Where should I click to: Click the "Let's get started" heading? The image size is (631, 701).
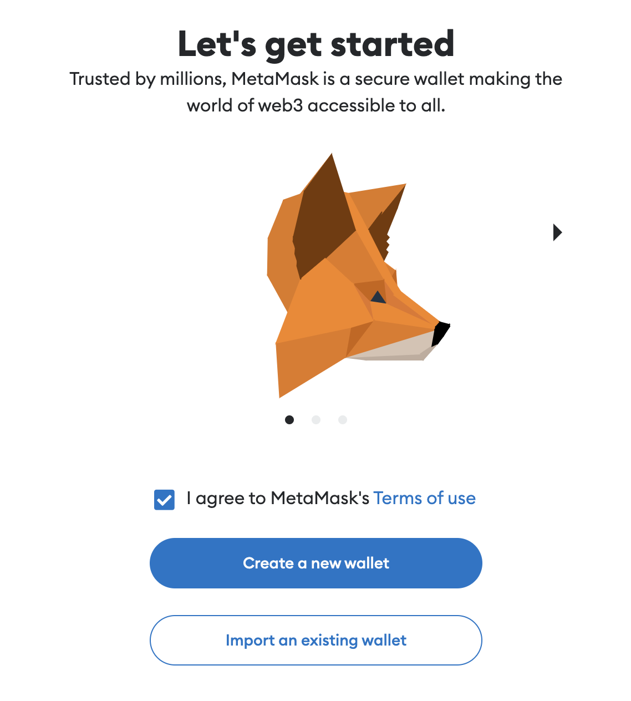tap(316, 44)
